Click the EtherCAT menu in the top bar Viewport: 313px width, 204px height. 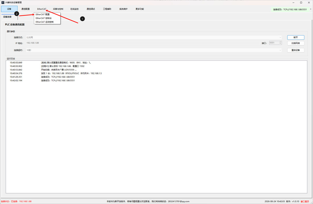click(x=42, y=9)
